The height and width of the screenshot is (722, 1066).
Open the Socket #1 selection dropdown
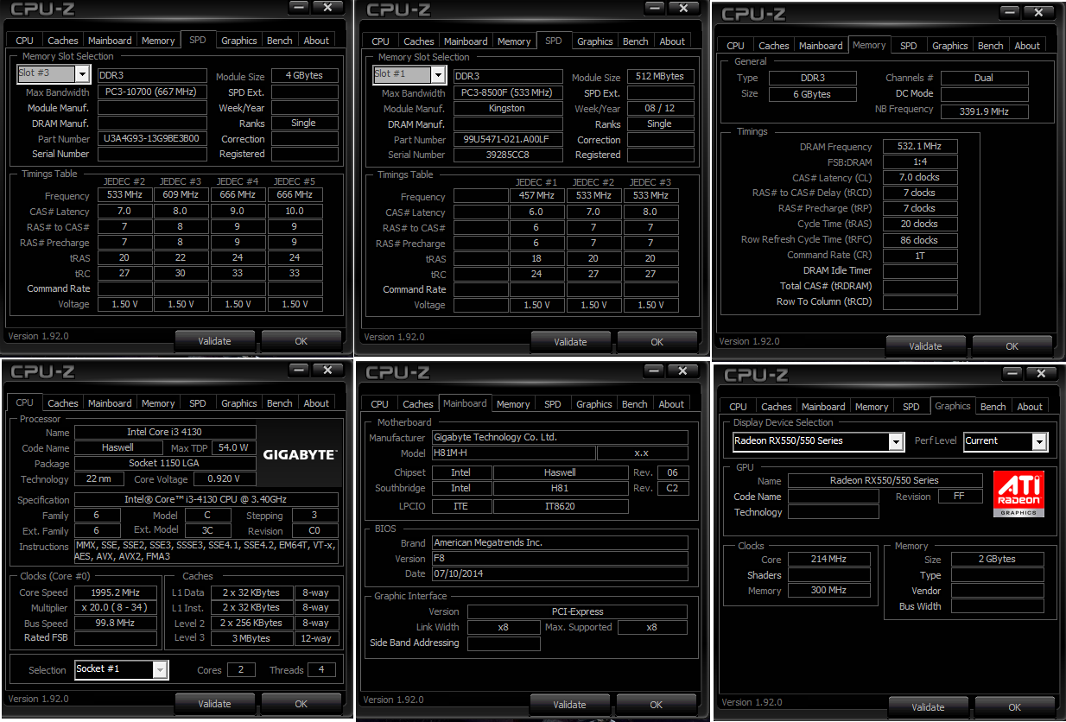point(160,669)
